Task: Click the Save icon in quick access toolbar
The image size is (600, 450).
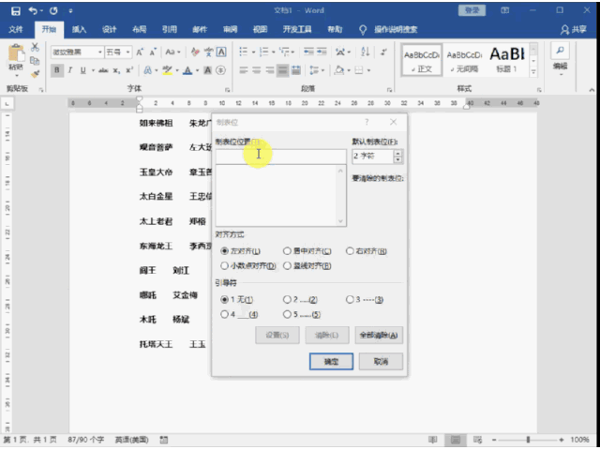Action: (x=13, y=10)
